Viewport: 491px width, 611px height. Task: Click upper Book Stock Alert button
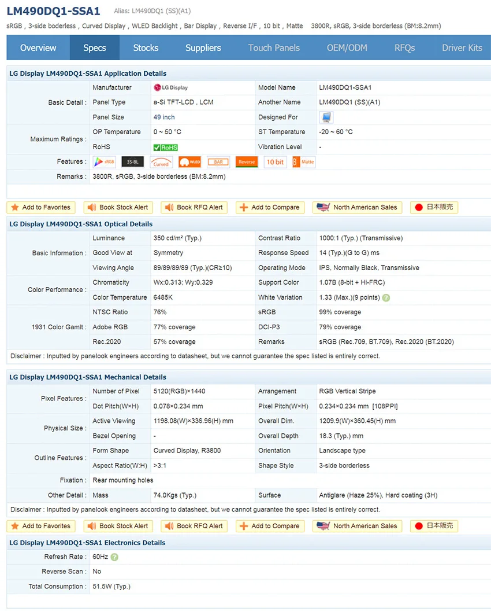tap(118, 207)
